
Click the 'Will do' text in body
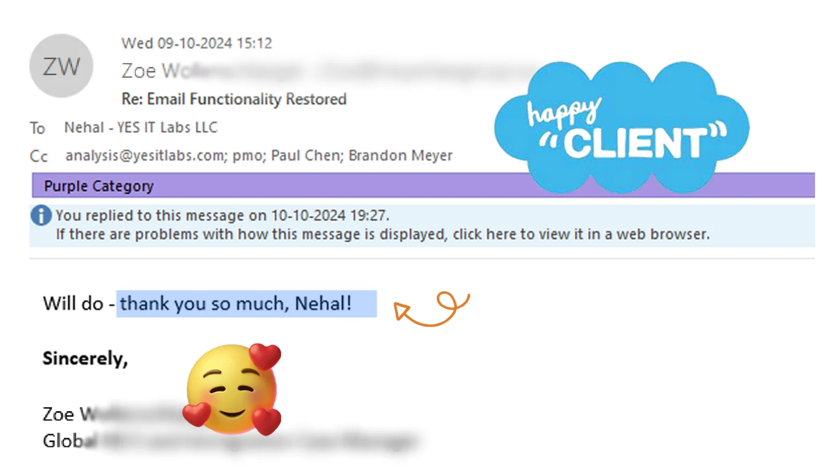[x=73, y=303]
